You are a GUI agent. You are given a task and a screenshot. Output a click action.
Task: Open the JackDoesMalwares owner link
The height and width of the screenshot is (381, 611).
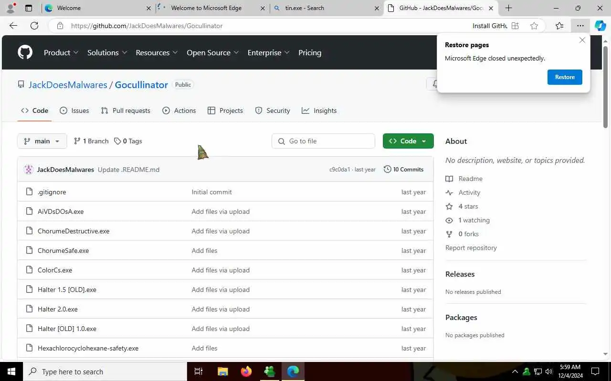coord(68,85)
